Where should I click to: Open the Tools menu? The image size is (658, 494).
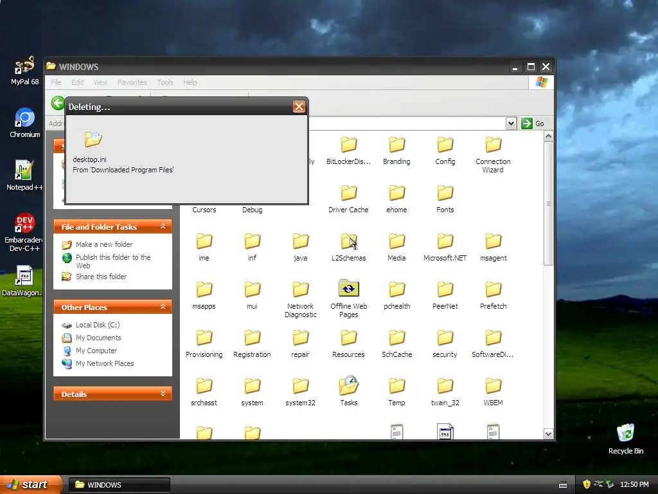pos(165,82)
